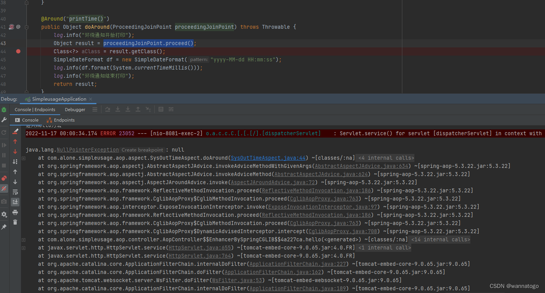Click the "return result;" line

tap(75, 84)
